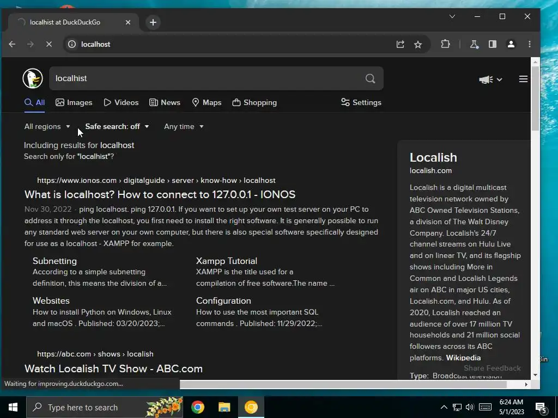Screen dimensions: 558x418
Task: Click Share Feedback
Action: coord(492,368)
